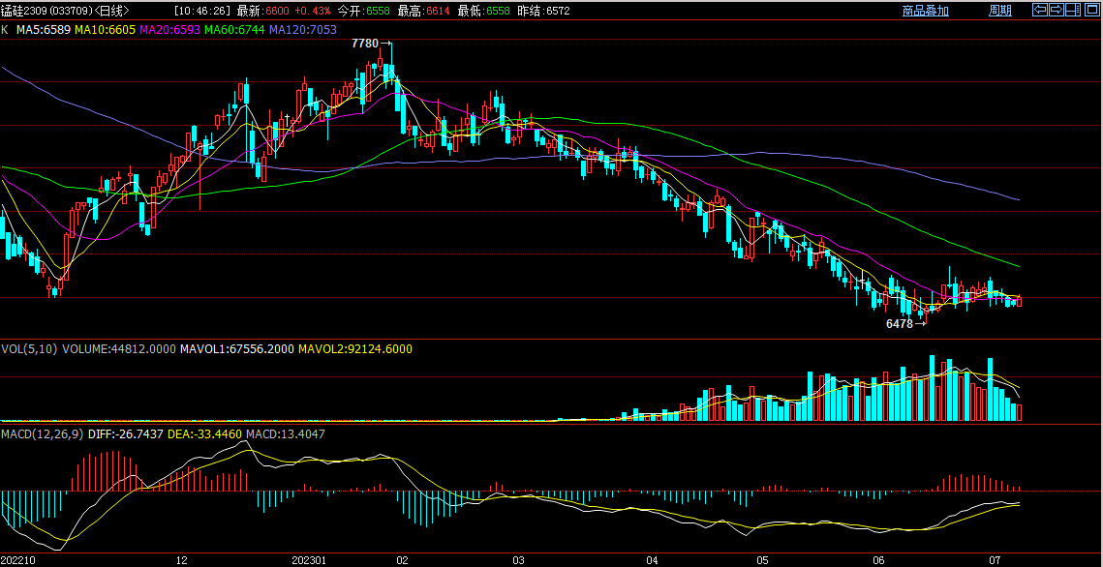Click the 最新:6600 latest price
Viewport: 1103px width, 567px height.
coord(263,11)
